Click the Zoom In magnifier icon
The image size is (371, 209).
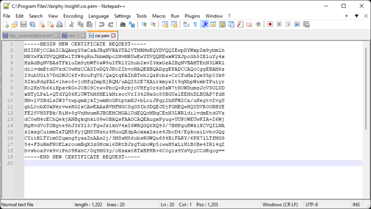[x=143, y=24]
